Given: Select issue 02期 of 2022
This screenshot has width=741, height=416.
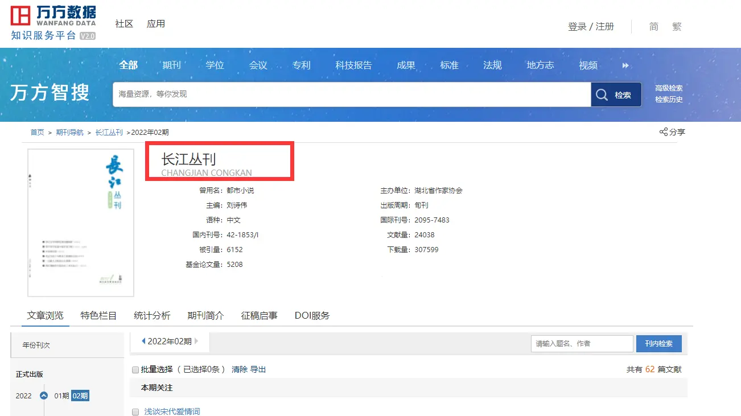Looking at the screenshot, I should click(80, 396).
